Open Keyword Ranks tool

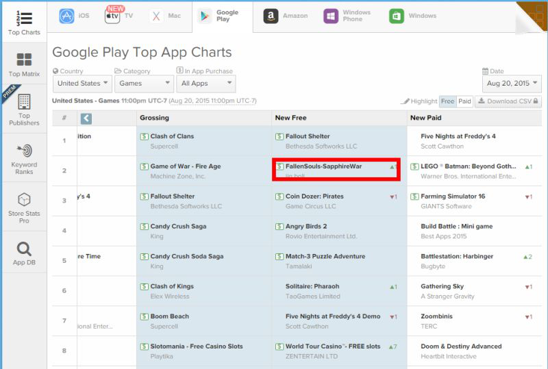(x=24, y=159)
